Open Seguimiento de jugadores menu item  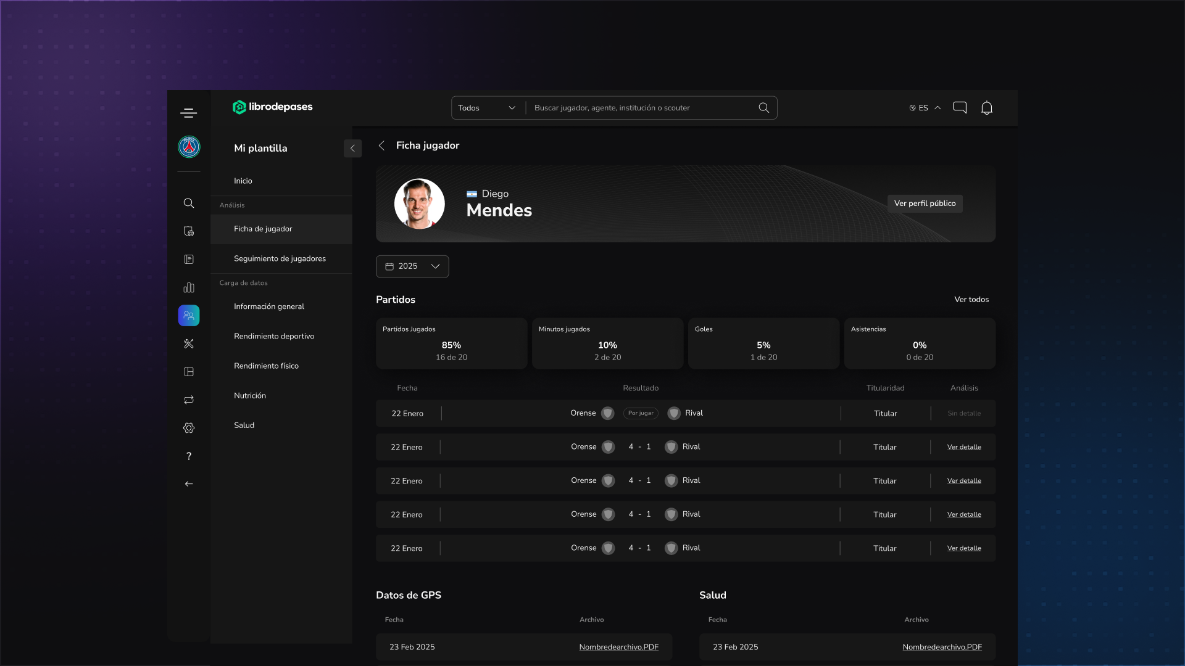point(280,258)
